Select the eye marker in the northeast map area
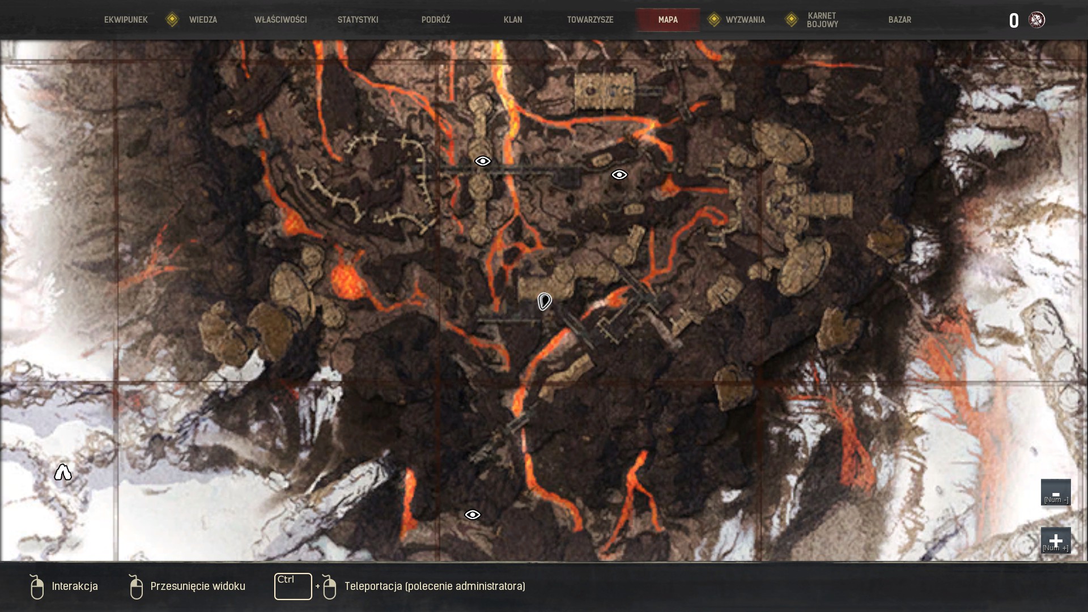This screenshot has height=612, width=1088. 619,175
